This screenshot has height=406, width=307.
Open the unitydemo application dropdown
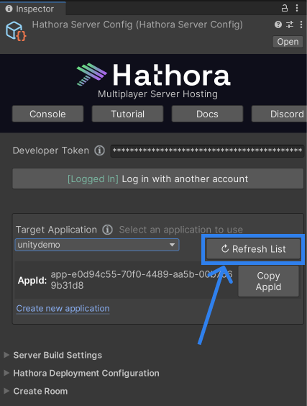97,245
